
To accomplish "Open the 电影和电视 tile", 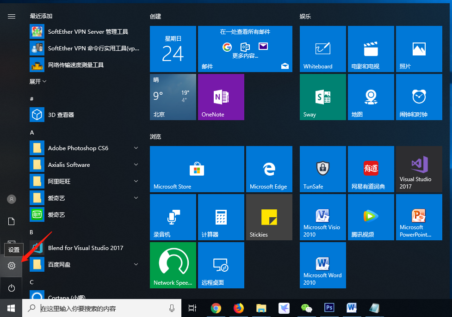I will point(371,49).
